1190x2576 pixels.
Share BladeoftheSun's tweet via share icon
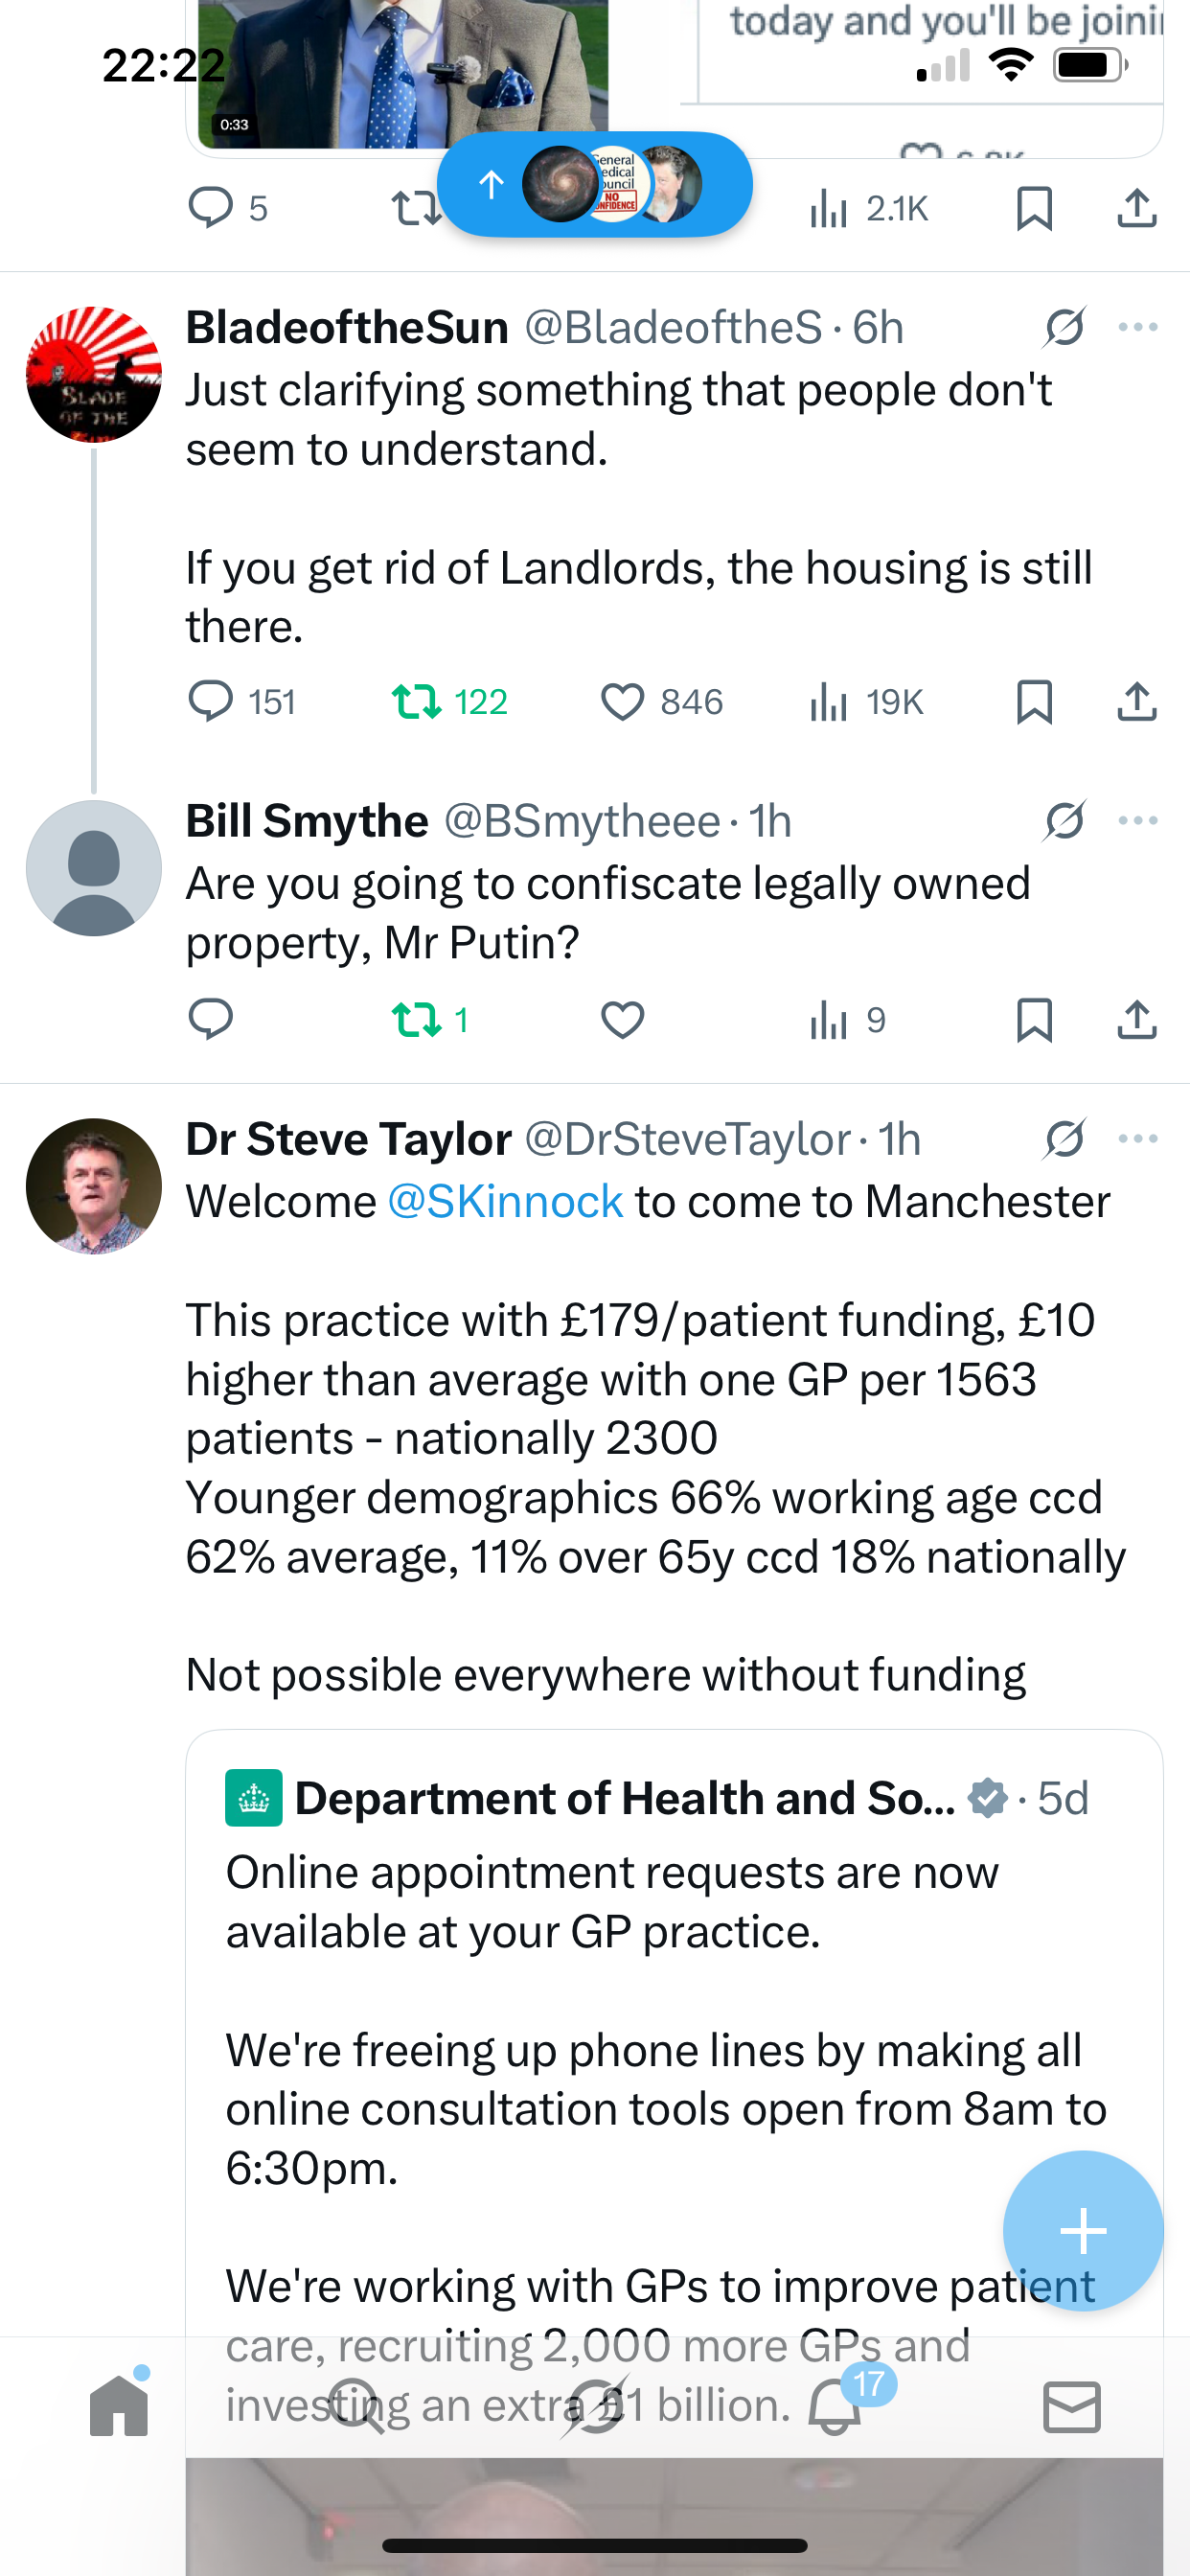1136,701
